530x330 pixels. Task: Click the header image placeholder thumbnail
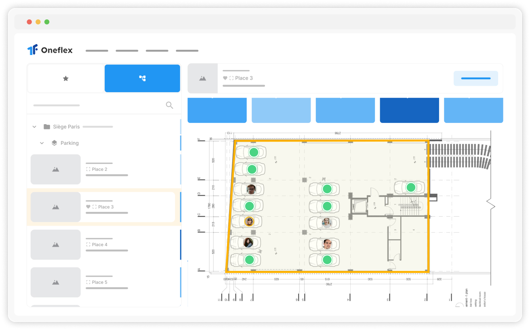(203, 78)
